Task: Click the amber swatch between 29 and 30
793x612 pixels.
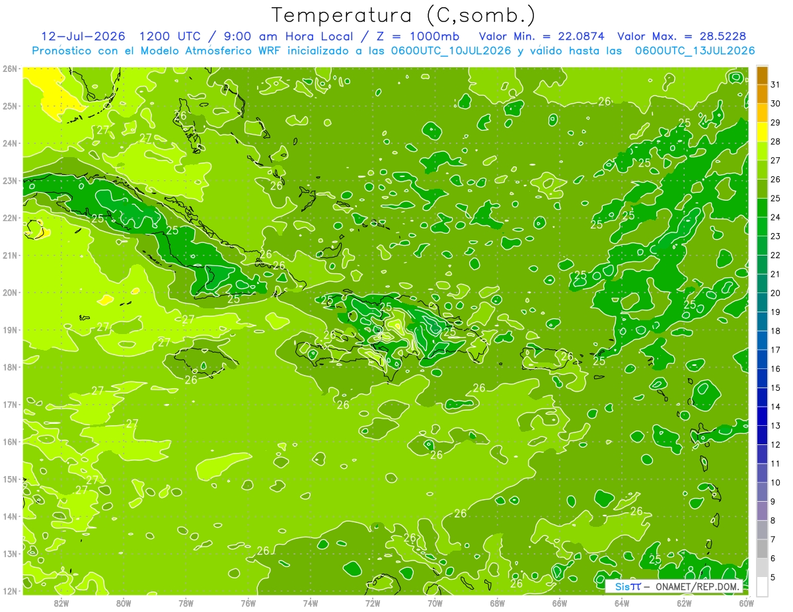Action: pyautogui.click(x=762, y=114)
